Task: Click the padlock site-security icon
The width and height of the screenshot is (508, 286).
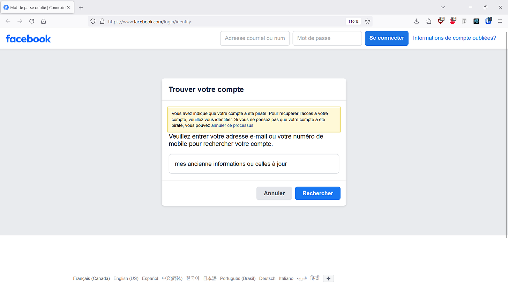Action: coord(102,21)
